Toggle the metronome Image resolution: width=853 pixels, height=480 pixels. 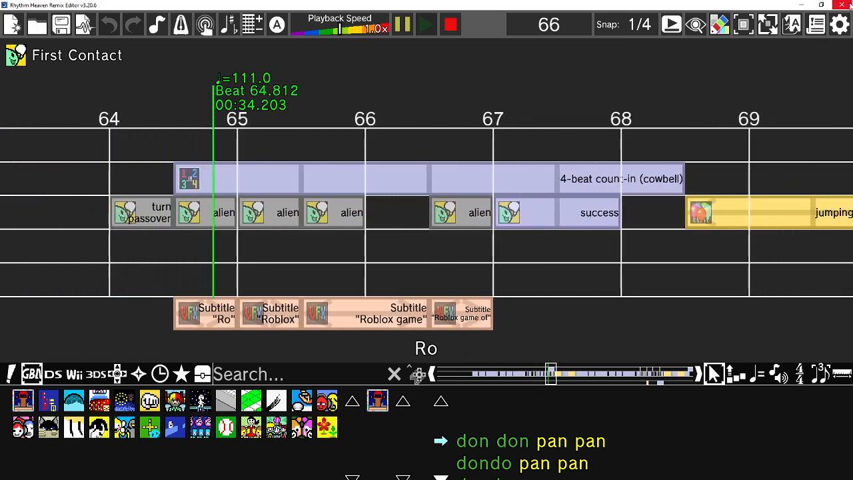[x=181, y=25]
